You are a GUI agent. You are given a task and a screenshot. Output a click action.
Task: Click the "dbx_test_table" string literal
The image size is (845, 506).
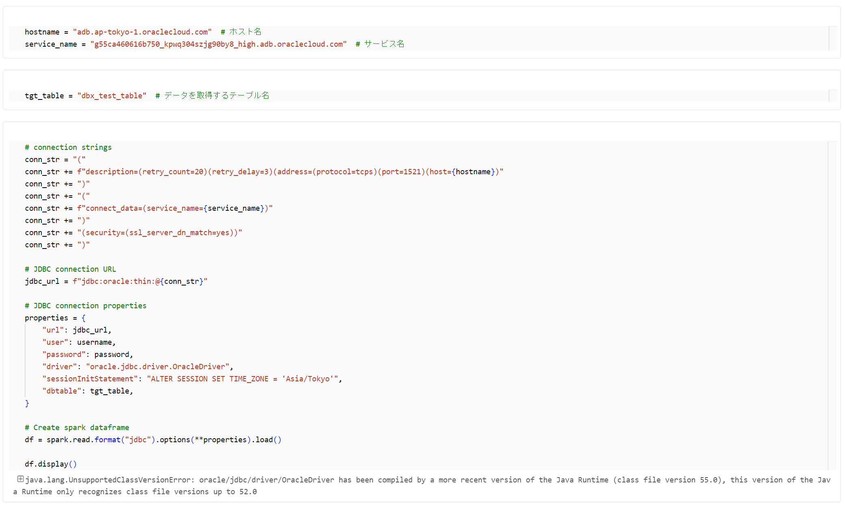tap(112, 96)
